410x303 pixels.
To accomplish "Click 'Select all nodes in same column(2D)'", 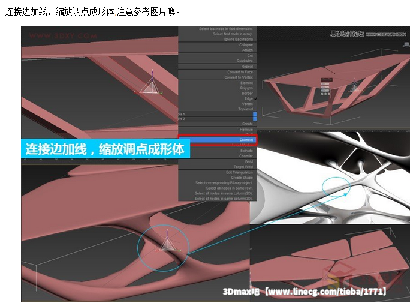I will click(x=224, y=193).
